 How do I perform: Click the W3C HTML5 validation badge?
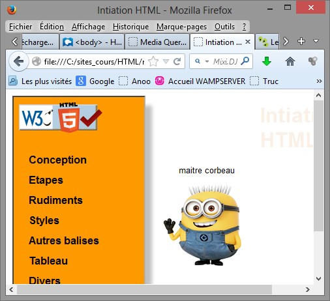point(61,117)
